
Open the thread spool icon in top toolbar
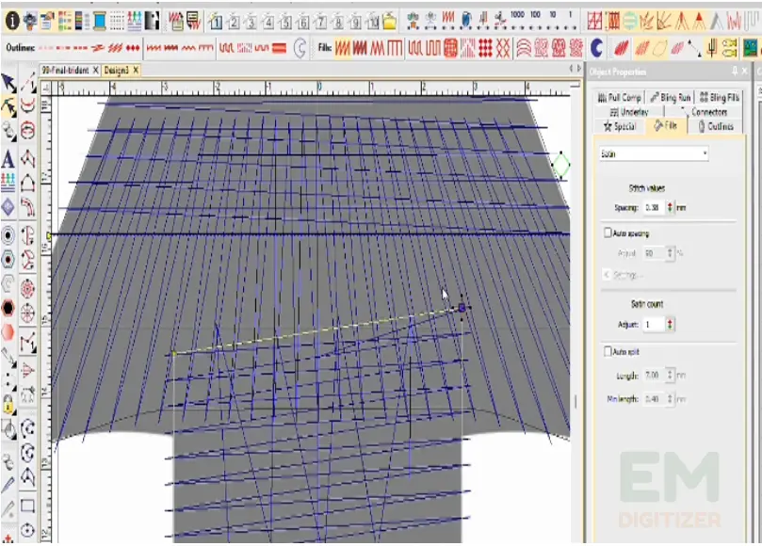pos(100,21)
